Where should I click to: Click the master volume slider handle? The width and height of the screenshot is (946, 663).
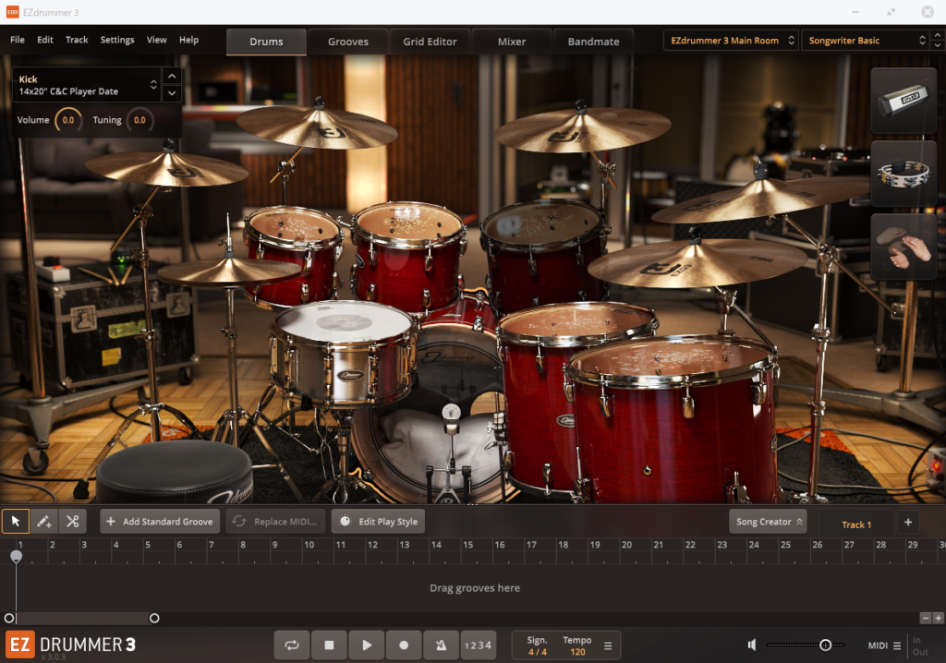825,645
